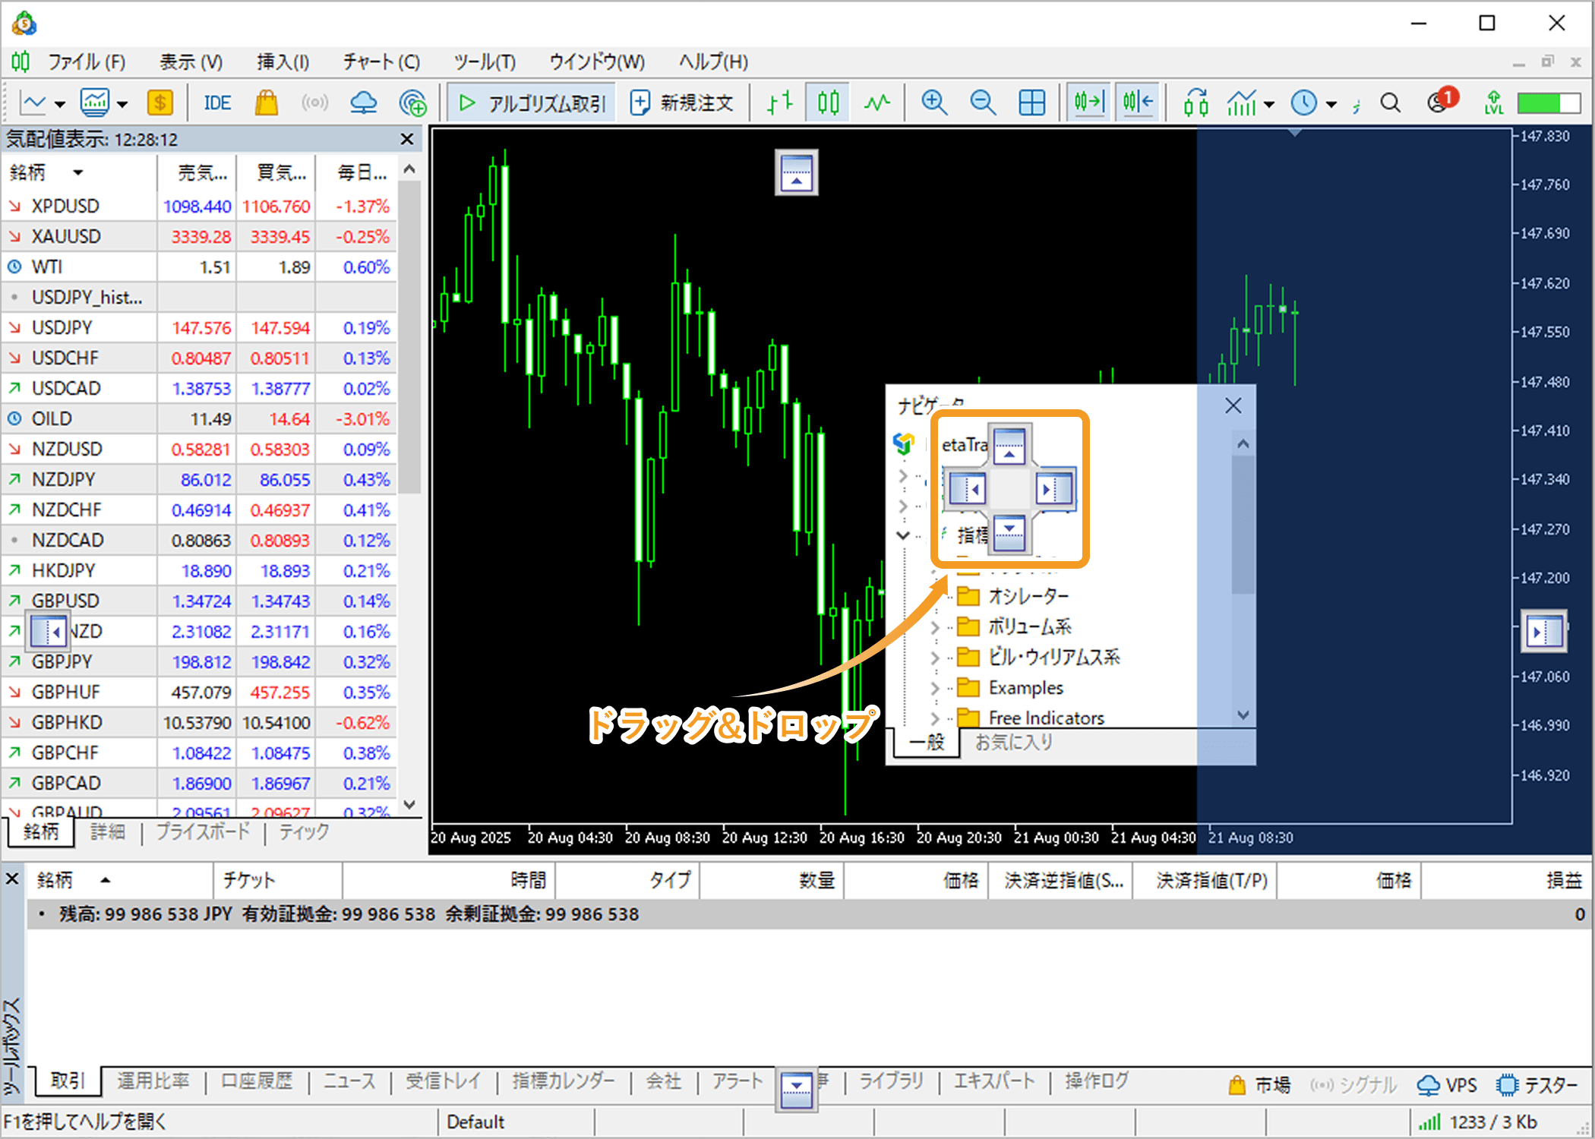Screen dimensions: 1595x1139
Task: Open the search magnifier in toolbar
Action: (x=1390, y=103)
